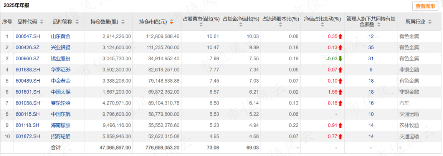Open the 中国太保 stock link
The width and height of the screenshot is (443, 156).
click(60, 92)
